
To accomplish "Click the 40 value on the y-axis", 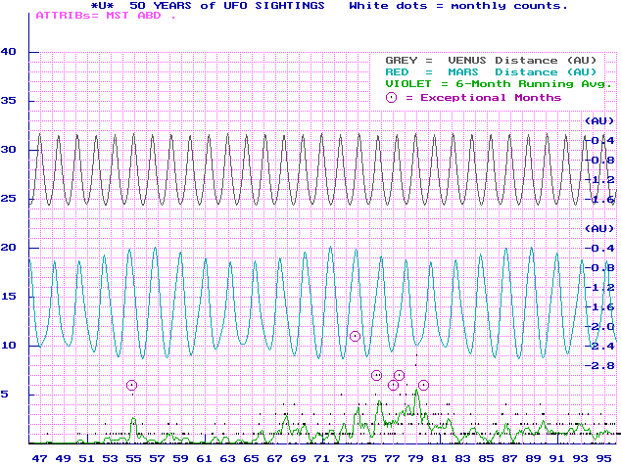I will point(11,51).
